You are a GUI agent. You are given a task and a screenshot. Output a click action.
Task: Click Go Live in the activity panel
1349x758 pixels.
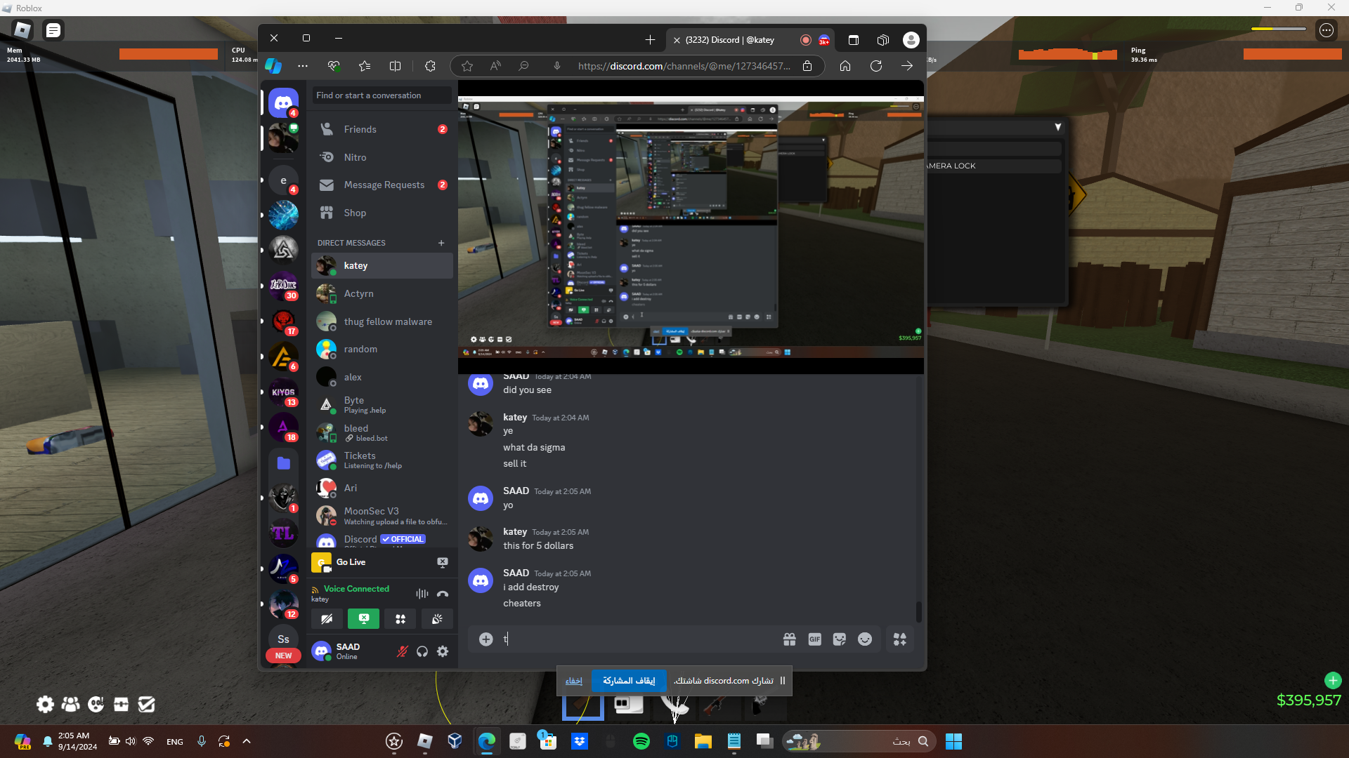click(x=351, y=562)
